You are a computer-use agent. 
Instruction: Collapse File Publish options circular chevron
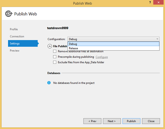(50, 46)
